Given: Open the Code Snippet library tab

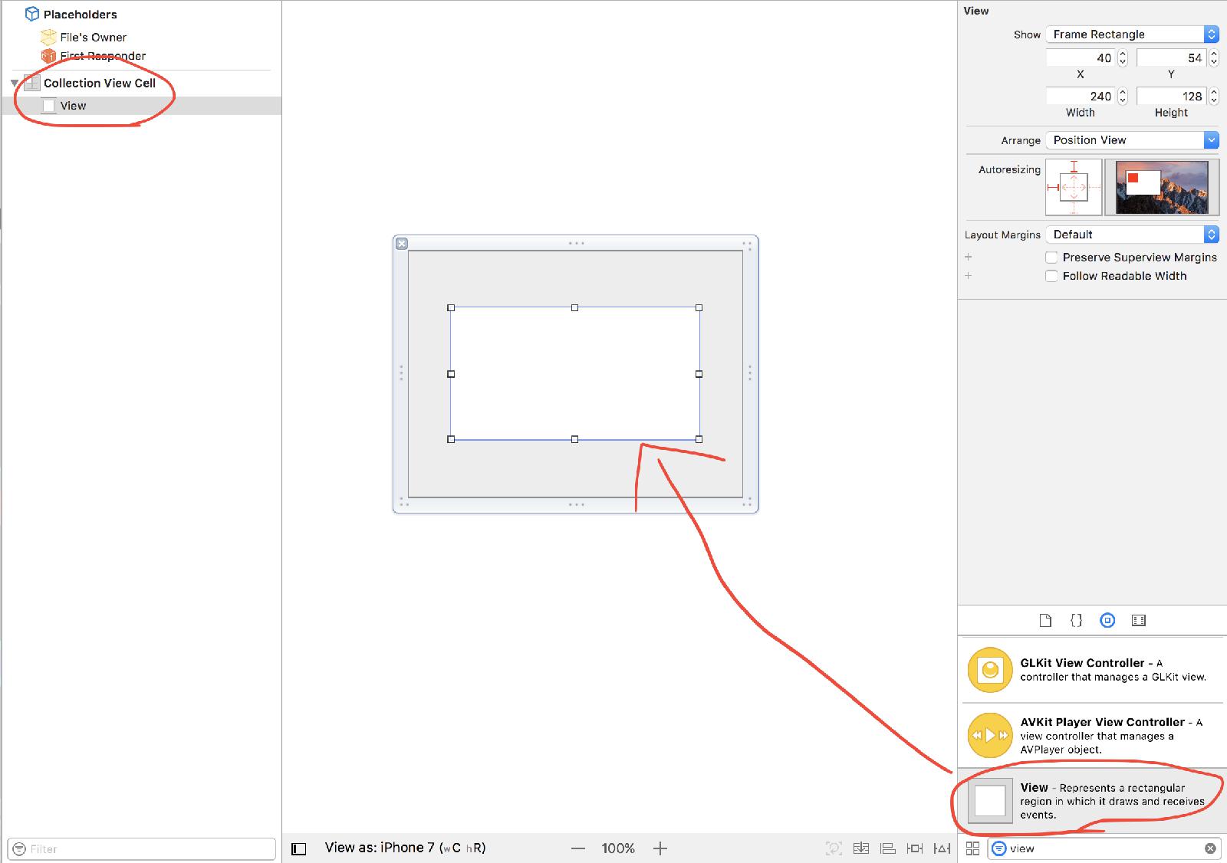Looking at the screenshot, I should [1076, 621].
